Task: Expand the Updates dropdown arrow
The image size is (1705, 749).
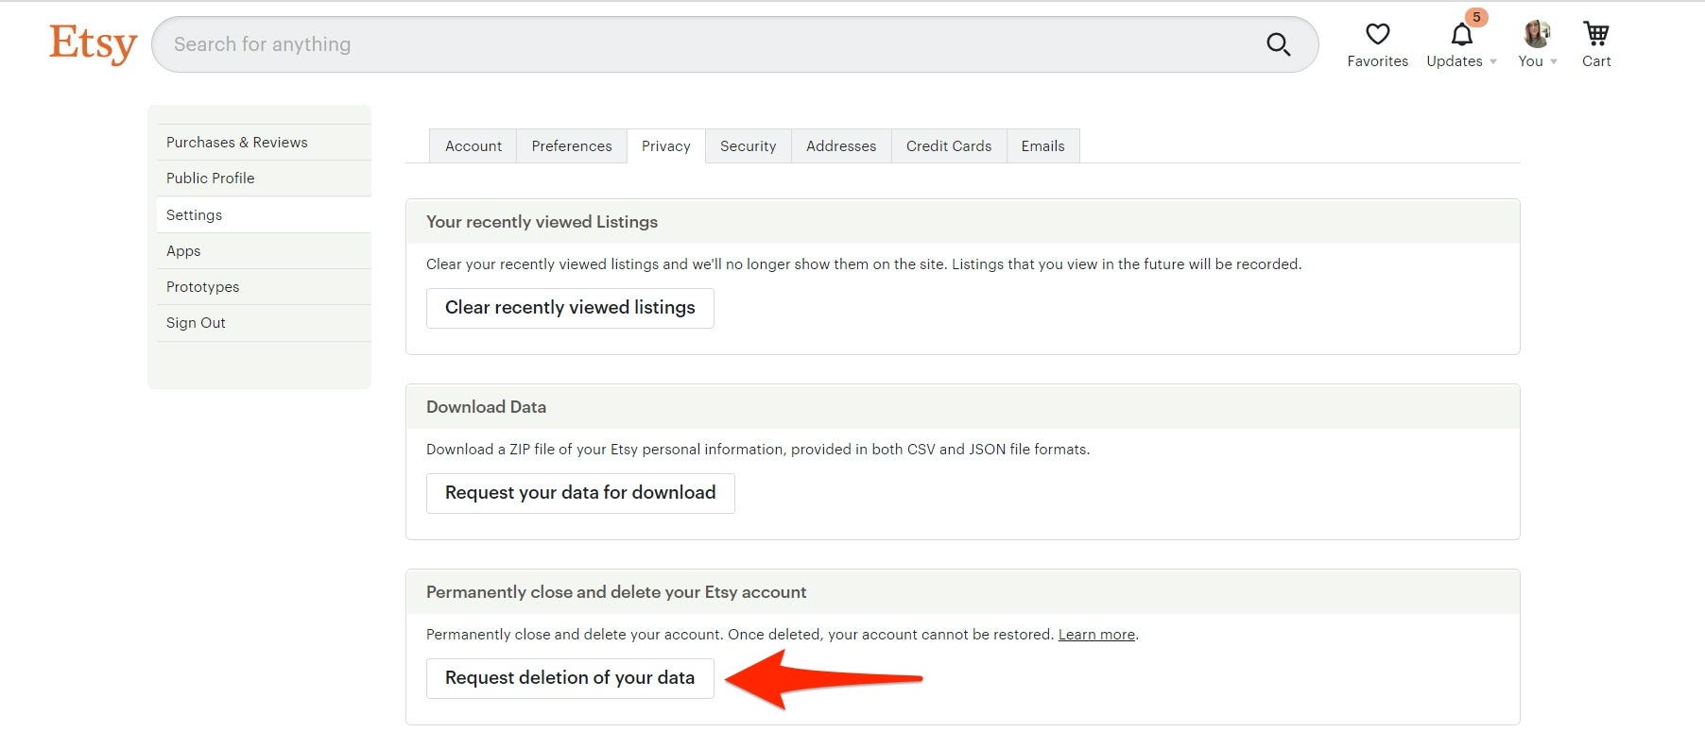Action: pyautogui.click(x=1493, y=62)
